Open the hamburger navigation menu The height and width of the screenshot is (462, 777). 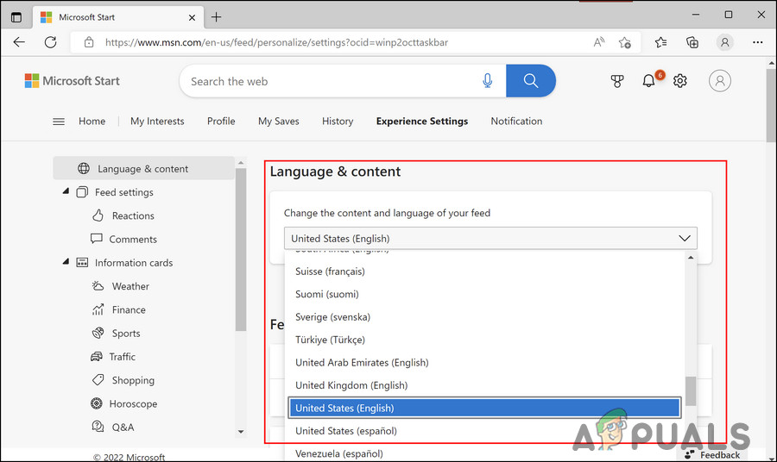click(59, 122)
